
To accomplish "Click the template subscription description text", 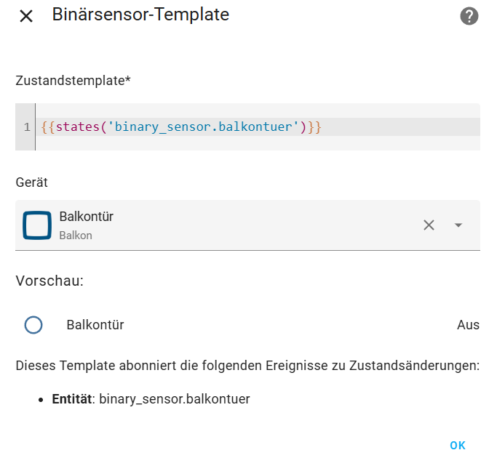I will (247, 366).
